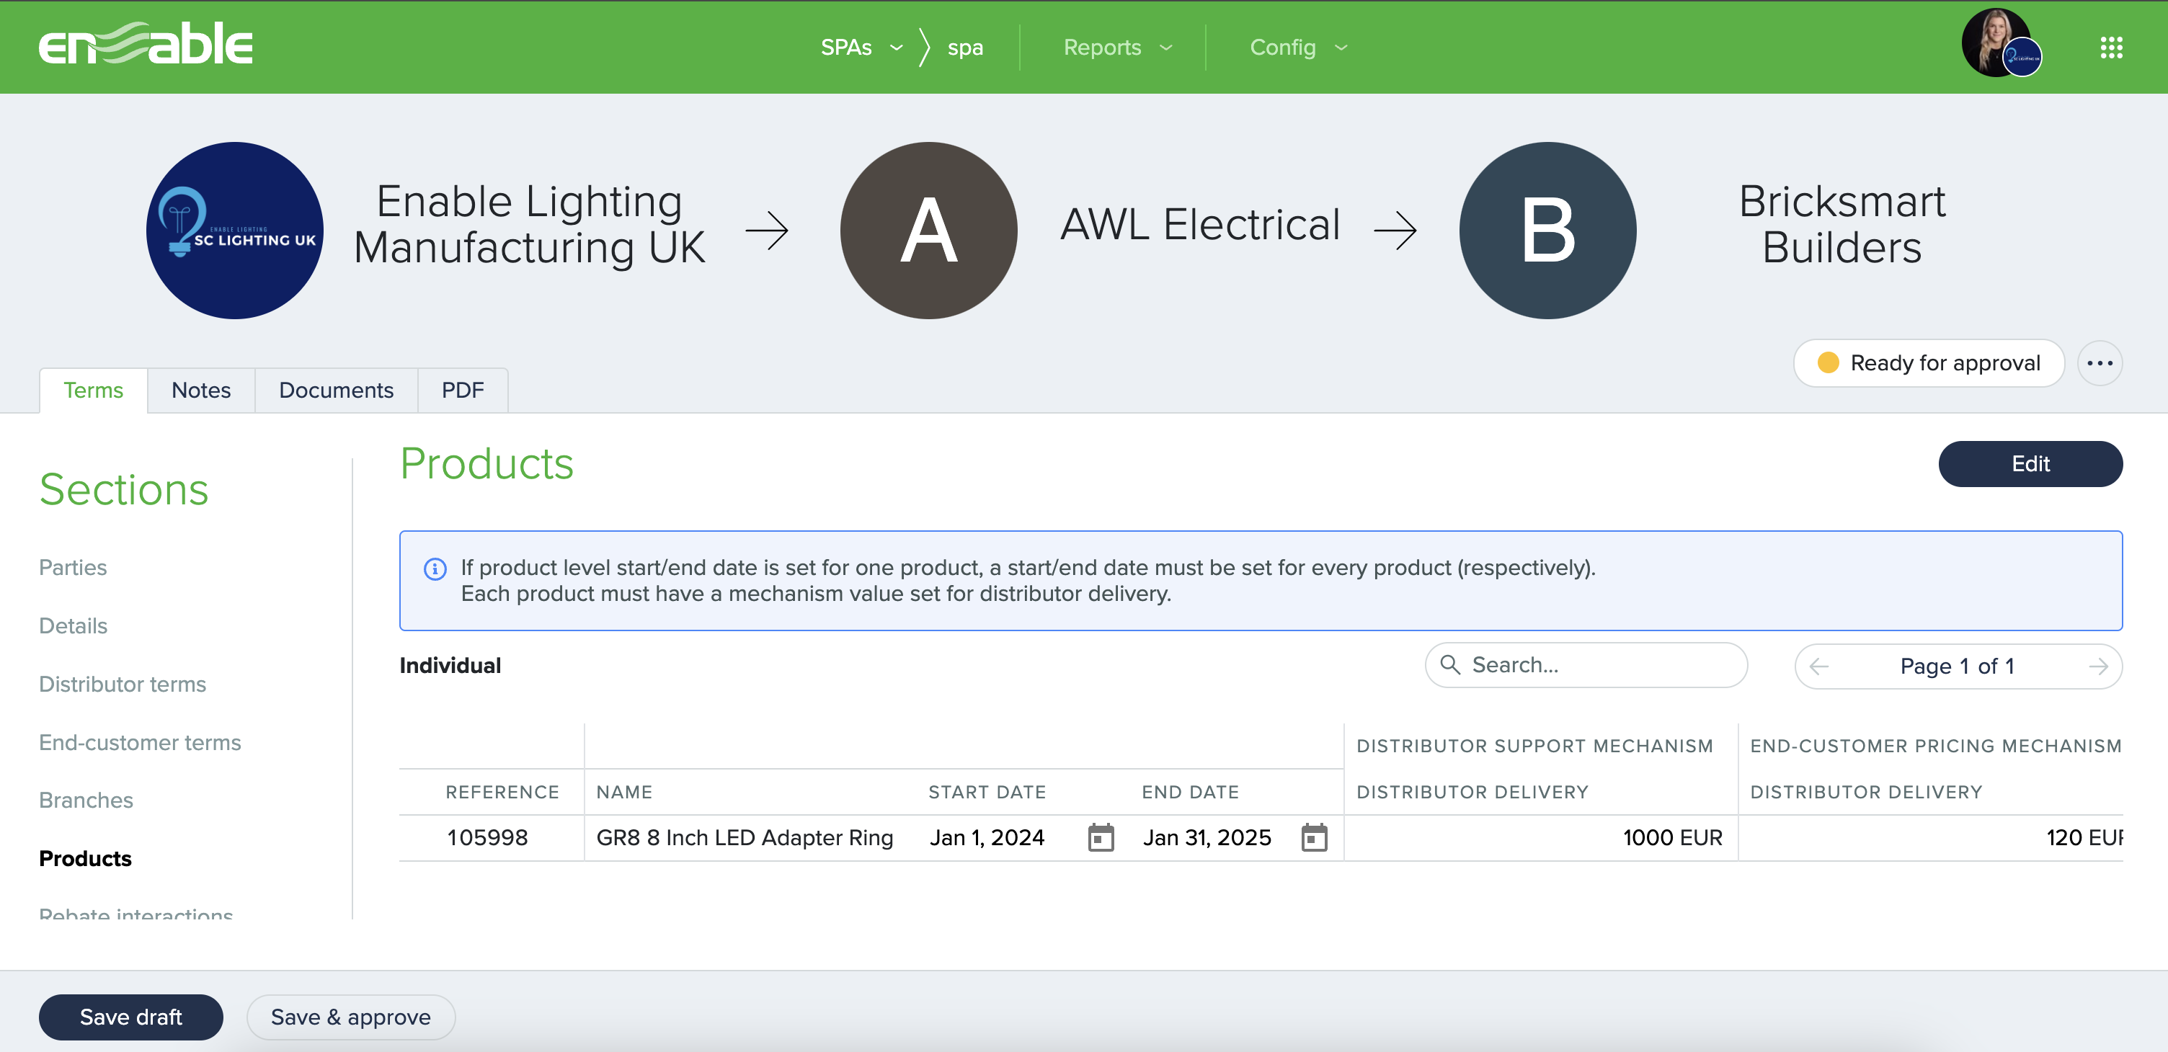This screenshot has width=2168, height=1052.
Task: Open Distributor terms section
Action: [122, 685]
